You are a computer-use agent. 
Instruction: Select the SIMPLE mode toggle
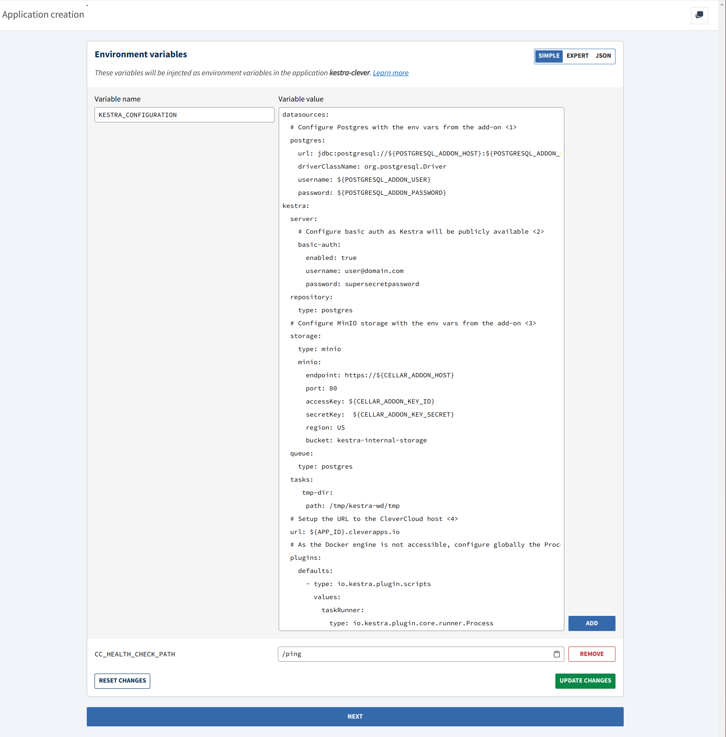point(549,56)
